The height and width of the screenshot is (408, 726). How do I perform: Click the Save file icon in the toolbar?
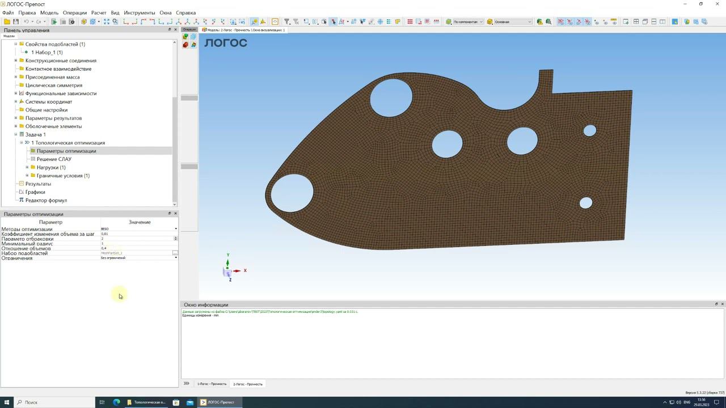15,22
